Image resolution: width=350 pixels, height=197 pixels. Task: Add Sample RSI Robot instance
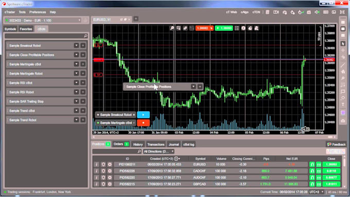pos(83,92)
